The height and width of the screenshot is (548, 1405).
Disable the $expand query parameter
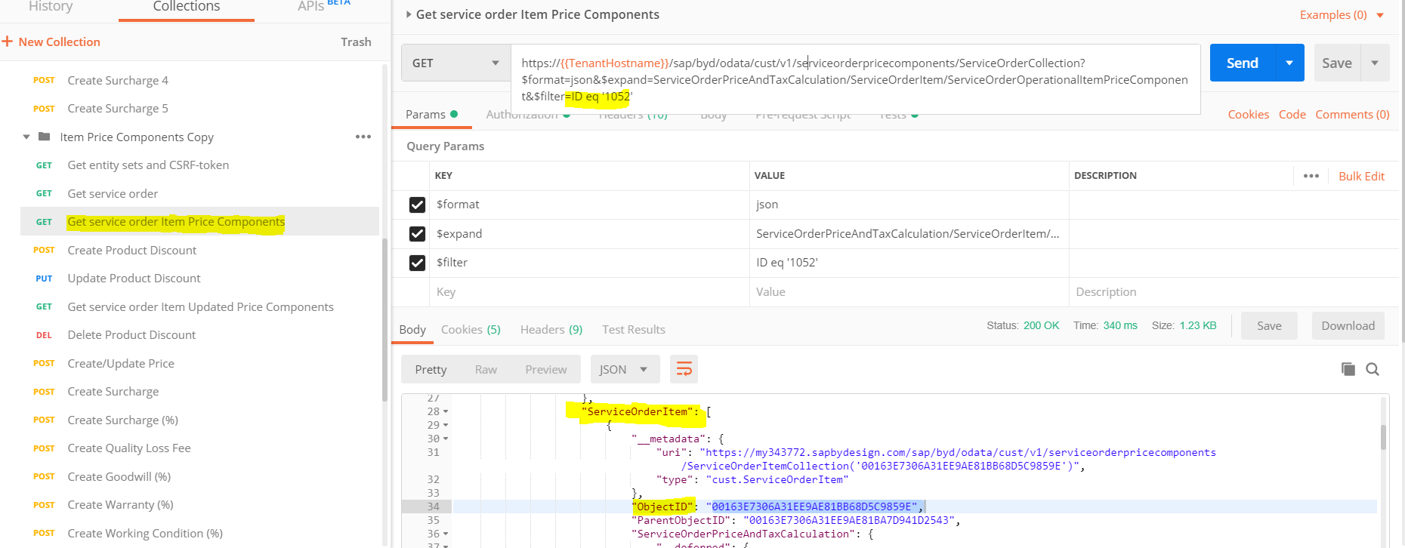(x=417, y=234)
